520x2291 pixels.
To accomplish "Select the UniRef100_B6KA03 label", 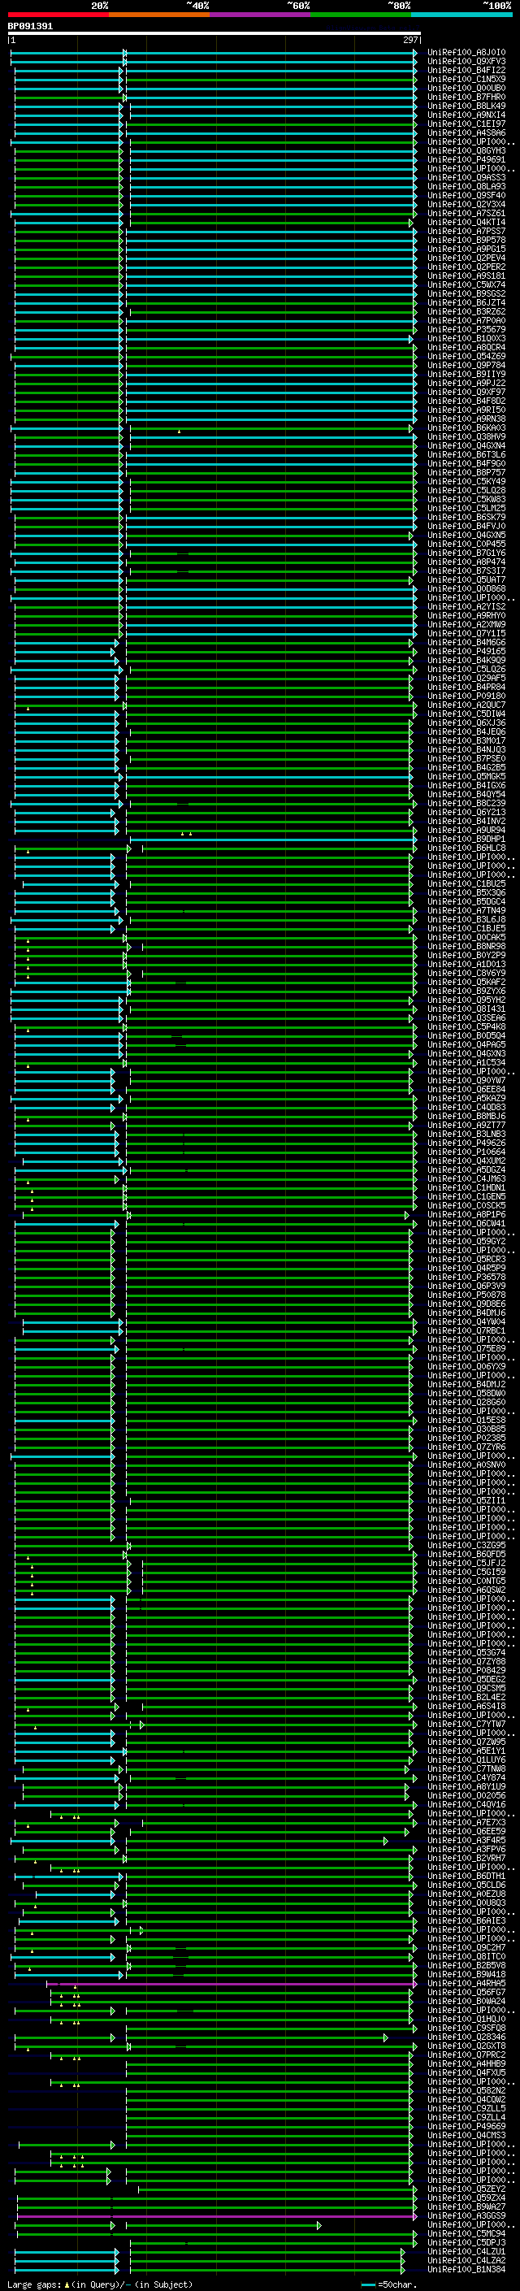I will [x=466, y=427].
